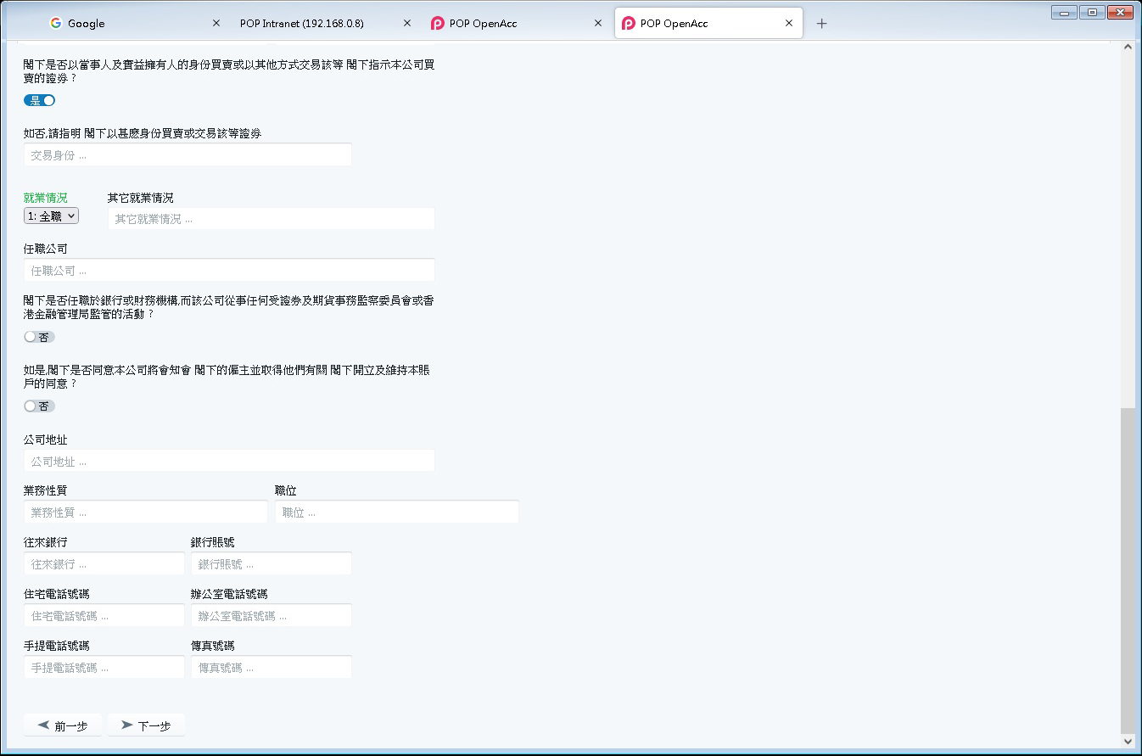Close the Google tab
The image size is (1142, 756).
tap(216, 24)
